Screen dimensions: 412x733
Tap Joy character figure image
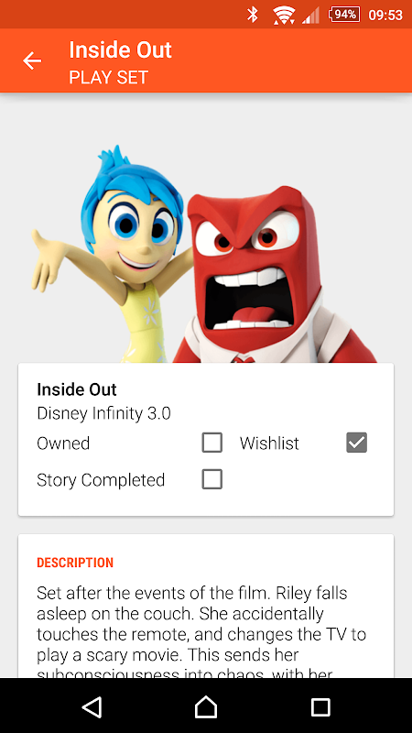tap(111, 255)
